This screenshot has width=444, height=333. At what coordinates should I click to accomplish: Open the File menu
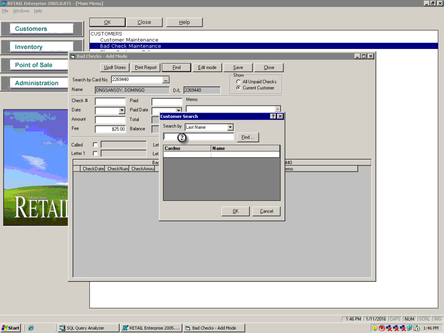[5, 11]
